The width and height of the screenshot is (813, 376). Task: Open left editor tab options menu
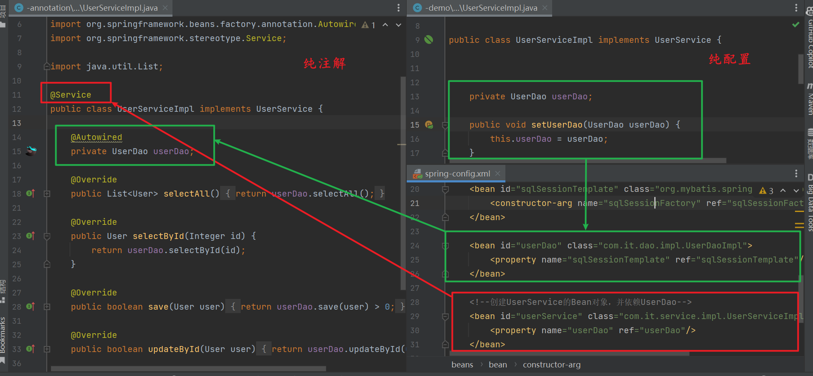click(399, 8)
